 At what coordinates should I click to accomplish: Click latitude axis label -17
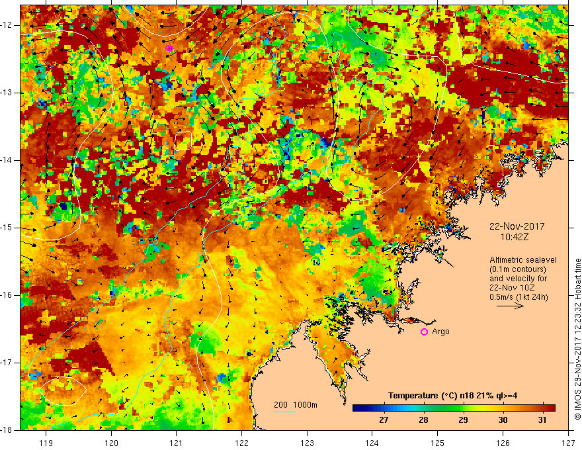point(7,363)
